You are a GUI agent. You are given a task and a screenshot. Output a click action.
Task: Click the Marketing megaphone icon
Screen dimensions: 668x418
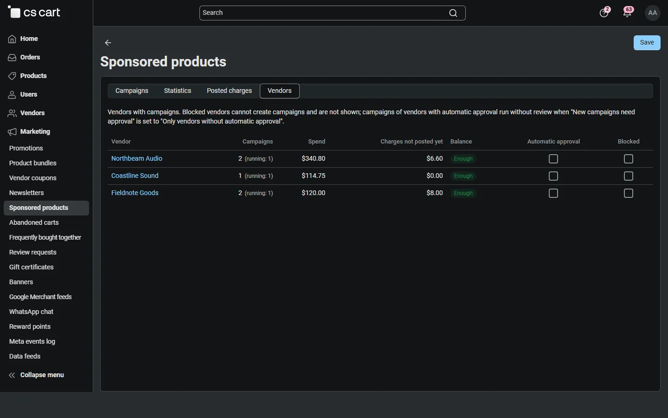pos(12,132)
